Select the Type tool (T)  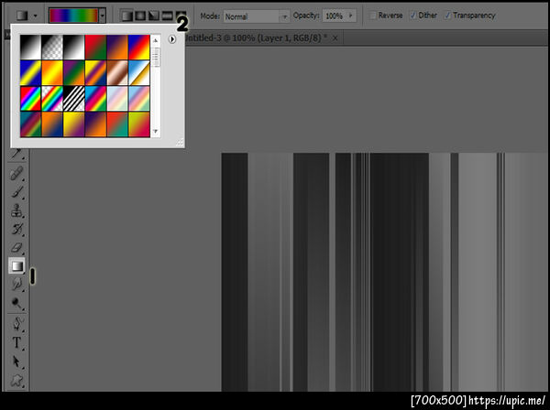[16, 342]
